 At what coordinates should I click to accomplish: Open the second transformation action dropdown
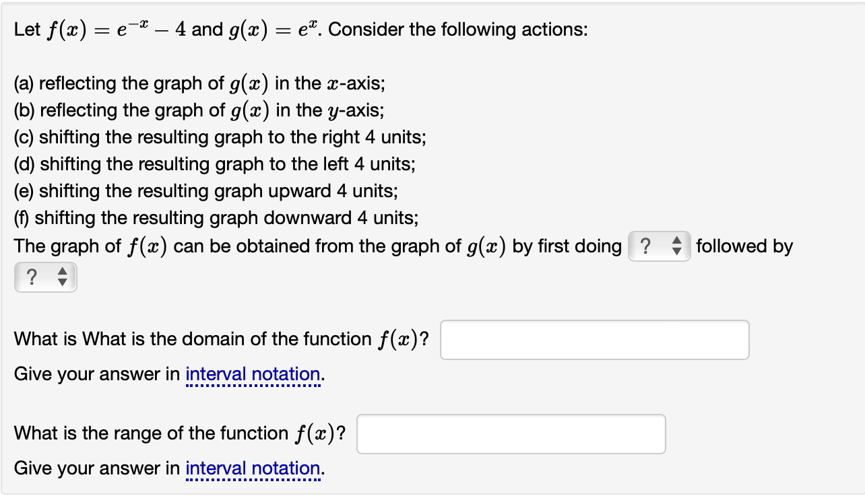tap(46, 277)
